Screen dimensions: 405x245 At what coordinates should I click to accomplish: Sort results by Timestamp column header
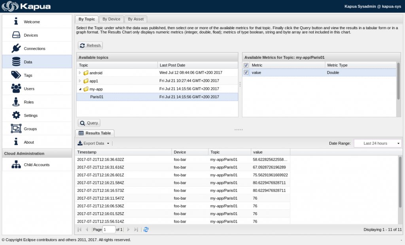tap(123, 152)
